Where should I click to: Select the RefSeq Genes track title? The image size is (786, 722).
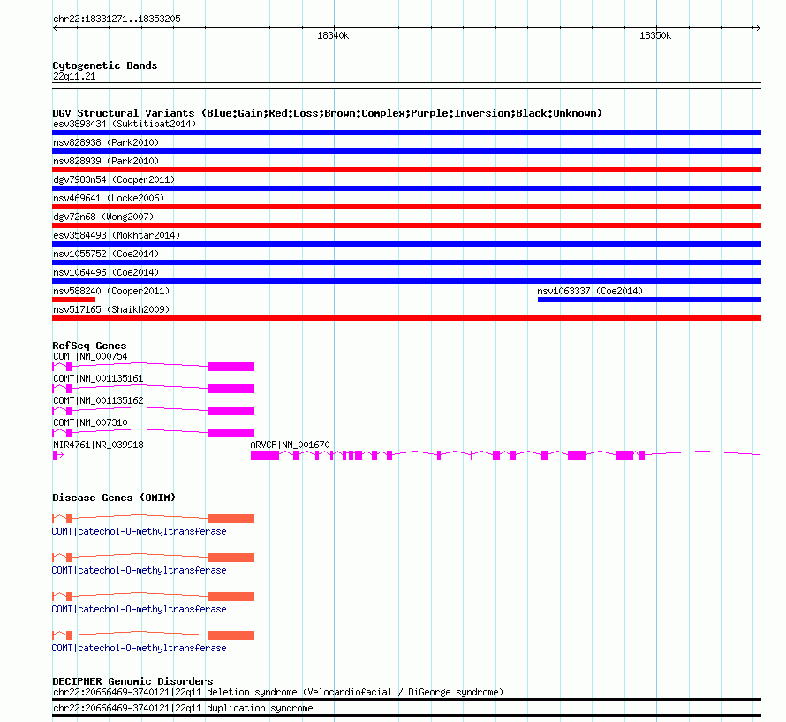click(x=89, y=346)
